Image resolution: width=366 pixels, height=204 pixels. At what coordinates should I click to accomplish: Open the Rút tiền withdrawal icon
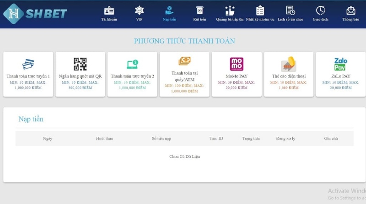click(199, 11)
